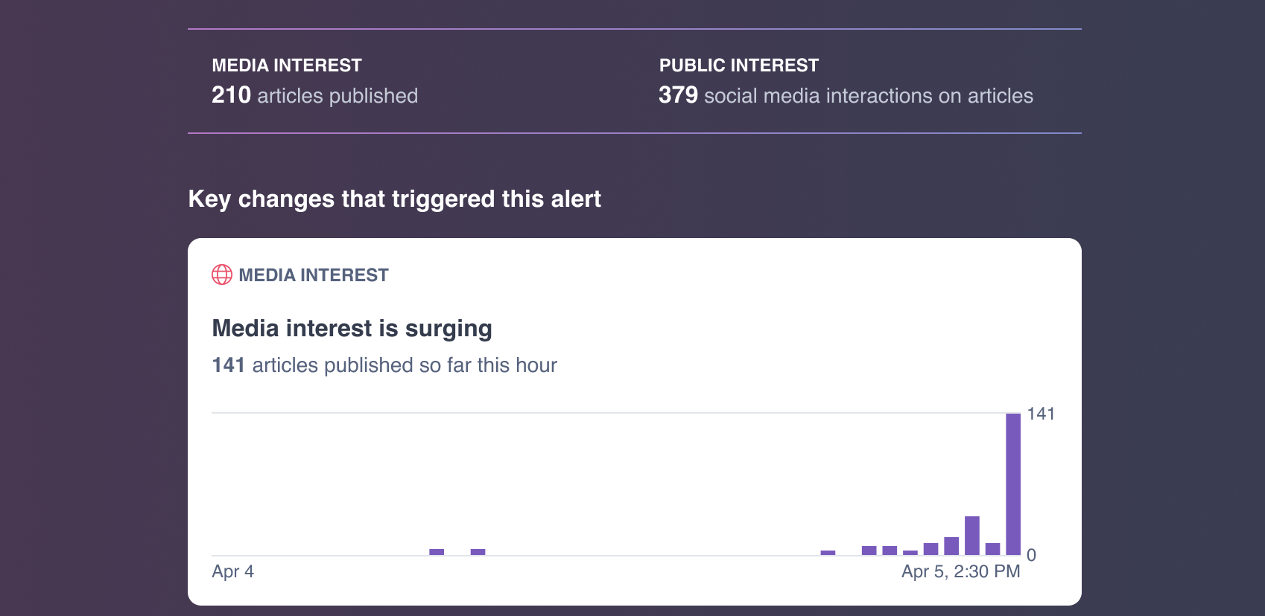Image resolution: width=1265 pixels, height=616 pixels.
Task: Click the "141" y-axis maximum label
Action: click(x=1040, y=414)
